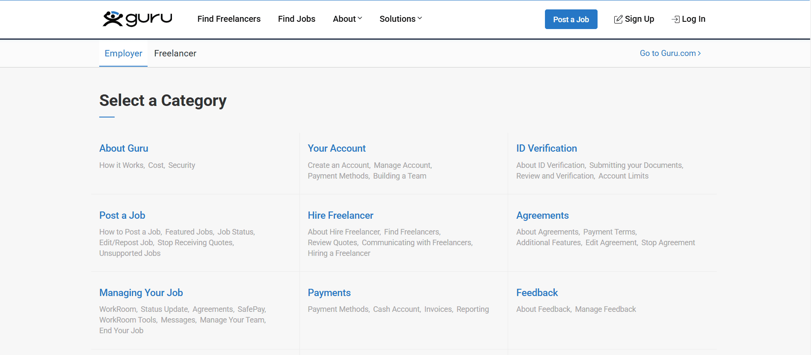The width and height of the screenshot is (811, 355).
Task: Expand the About dropdown menu
Action: click(347, 19)
